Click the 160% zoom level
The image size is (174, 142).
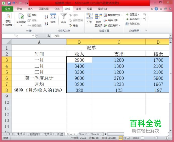coord(136,138)
